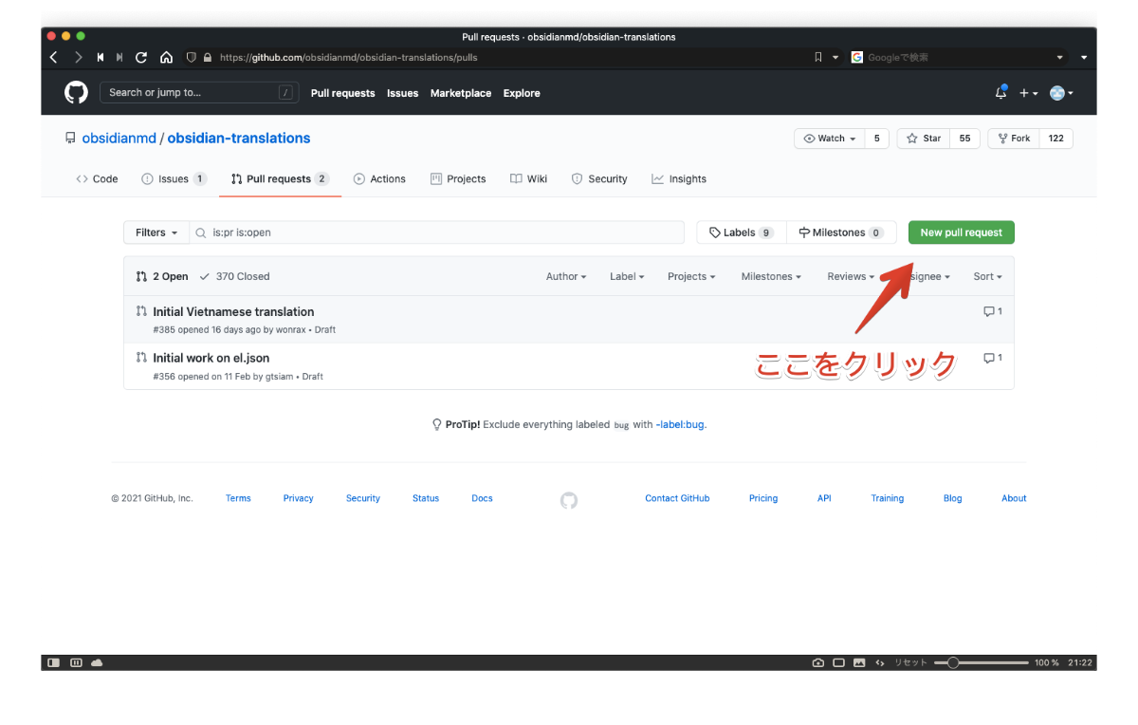
Task: Show the 370 Closed pull requests
Action: point(235,276)
